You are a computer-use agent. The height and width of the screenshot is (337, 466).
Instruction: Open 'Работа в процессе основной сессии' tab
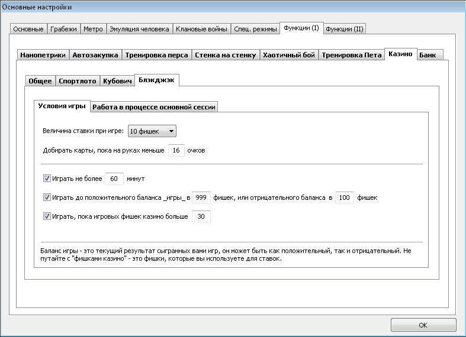point(154,107)
